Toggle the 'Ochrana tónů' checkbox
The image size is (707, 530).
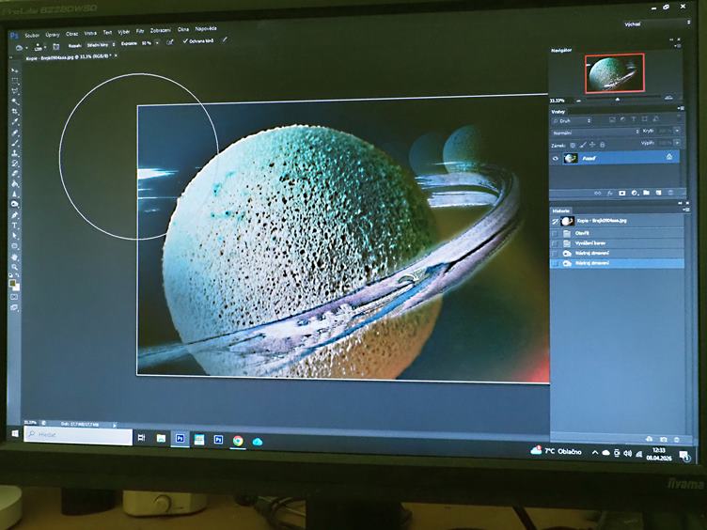point(185,41)
